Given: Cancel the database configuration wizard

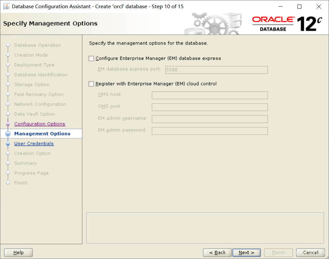Looking at the screenshot, I should (x=310, y=252).
